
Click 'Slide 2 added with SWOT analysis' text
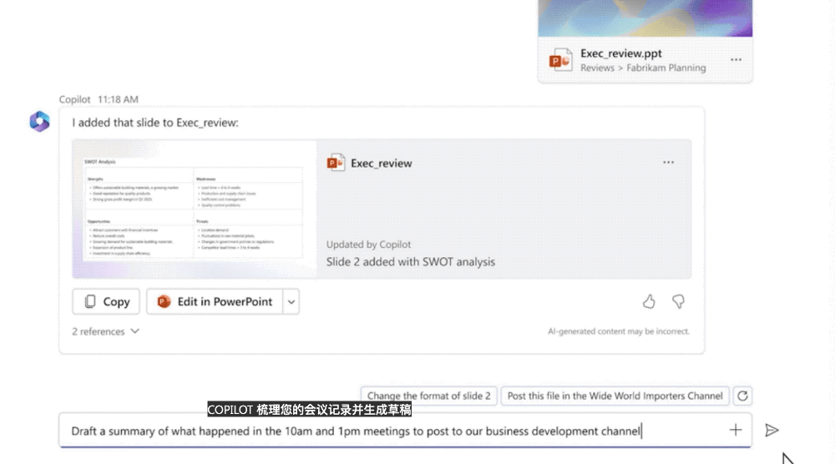pyautogui.click(x=411, y=262)
